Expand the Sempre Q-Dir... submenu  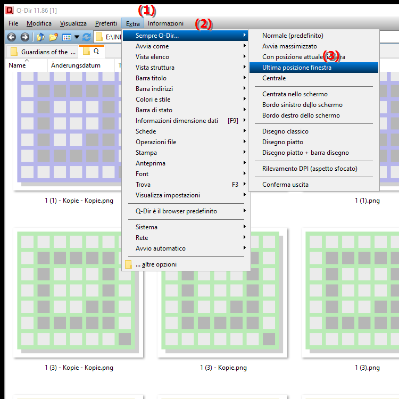(x=185, y=36)
